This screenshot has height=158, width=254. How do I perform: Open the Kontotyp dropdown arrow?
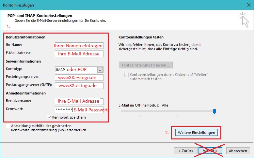tap(100, 70)
